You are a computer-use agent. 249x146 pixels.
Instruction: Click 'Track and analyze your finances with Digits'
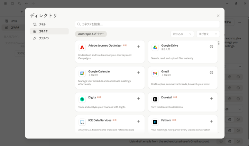point(102,107)
